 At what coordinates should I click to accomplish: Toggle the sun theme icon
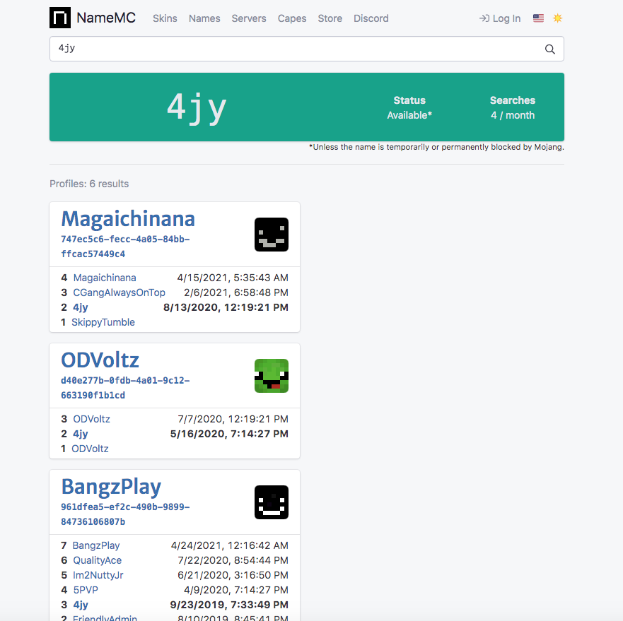557,18
